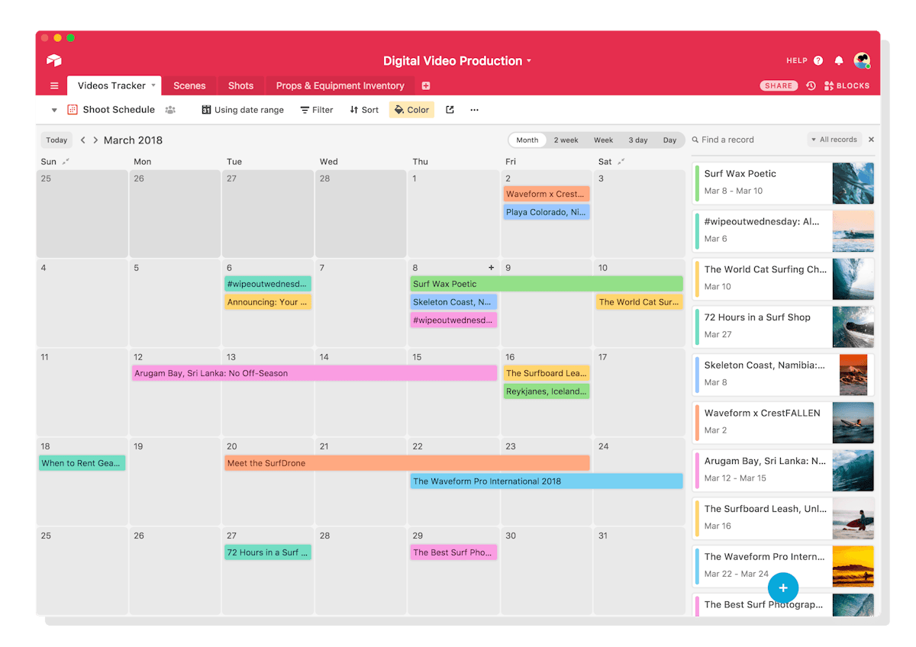Switch calendar to 2 week view
Image resolution: width=916 pixels, height=647 pixels.
tap(566, 140)
